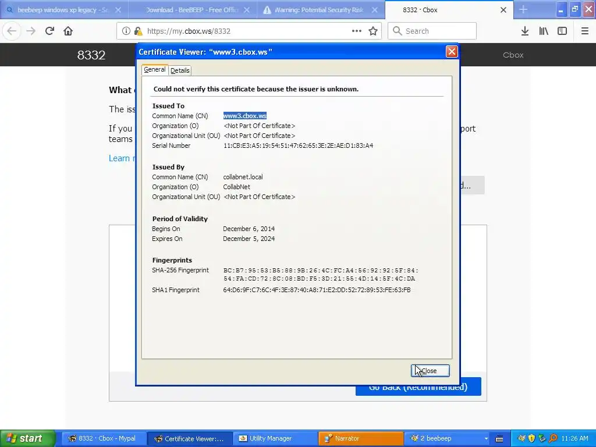Click the serial number value

pos(299,146)
